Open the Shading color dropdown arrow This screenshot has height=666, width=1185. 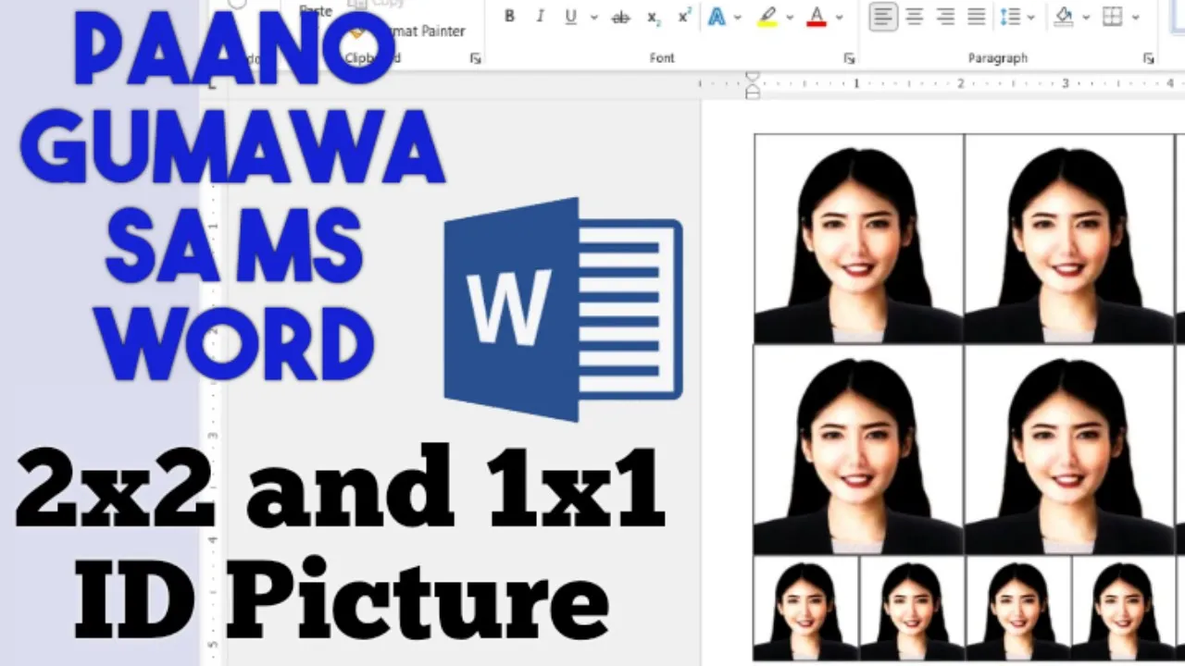point(1085,17)
